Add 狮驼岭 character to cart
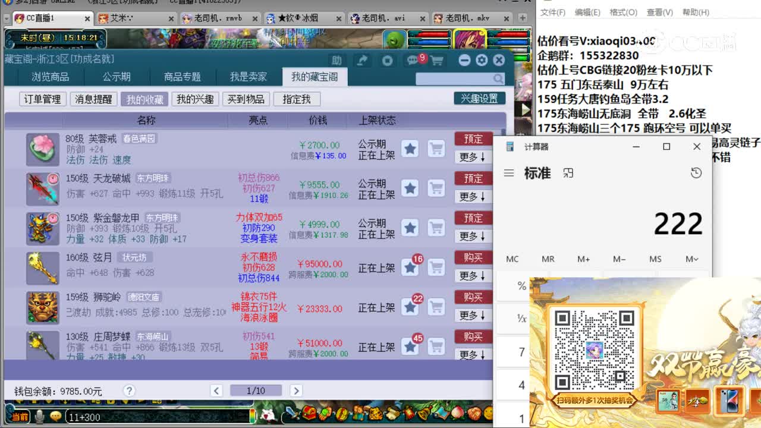The height and width of the screenshot is (428, 761). pos(436,307)
